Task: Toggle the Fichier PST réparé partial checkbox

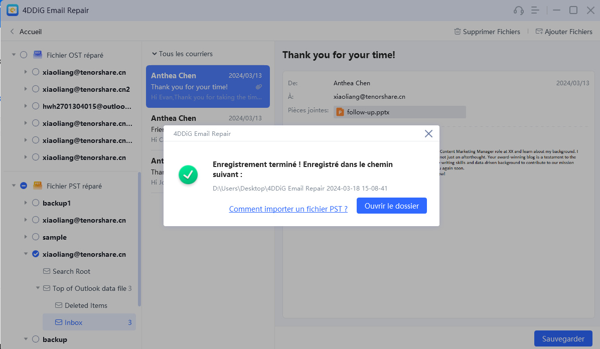Action: click(24, 186)
